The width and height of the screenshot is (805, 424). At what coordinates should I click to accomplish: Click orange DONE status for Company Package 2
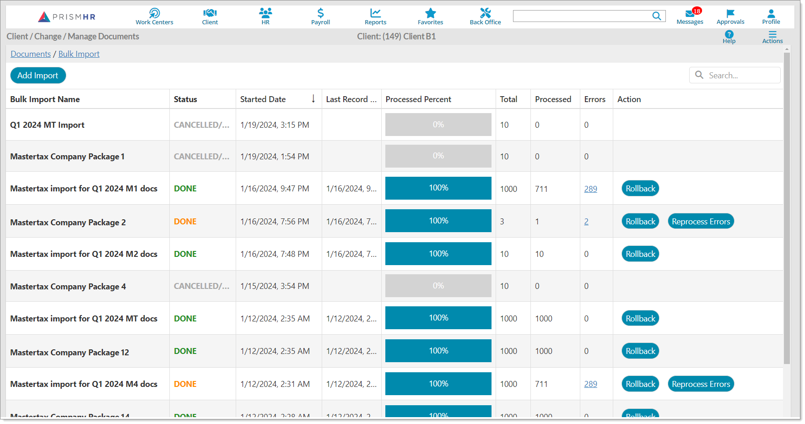[185, 222]
